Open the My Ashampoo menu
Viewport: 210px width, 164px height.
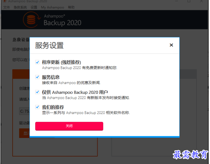click(x=52, y=7)
